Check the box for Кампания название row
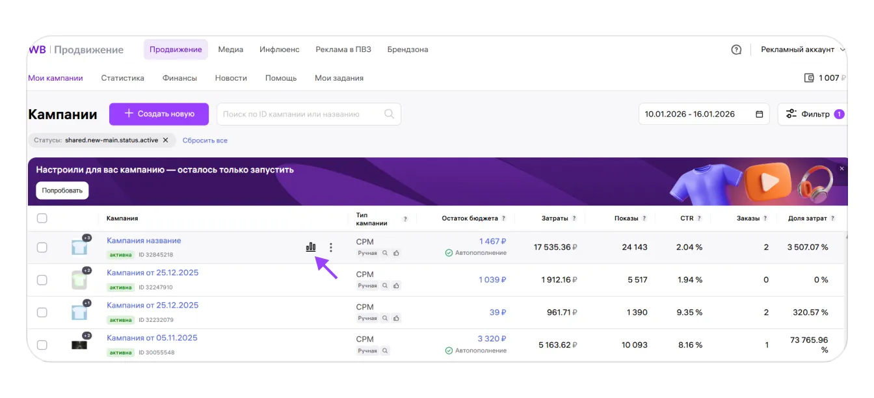The image size is (874, 398). click(x=42, y=247)
